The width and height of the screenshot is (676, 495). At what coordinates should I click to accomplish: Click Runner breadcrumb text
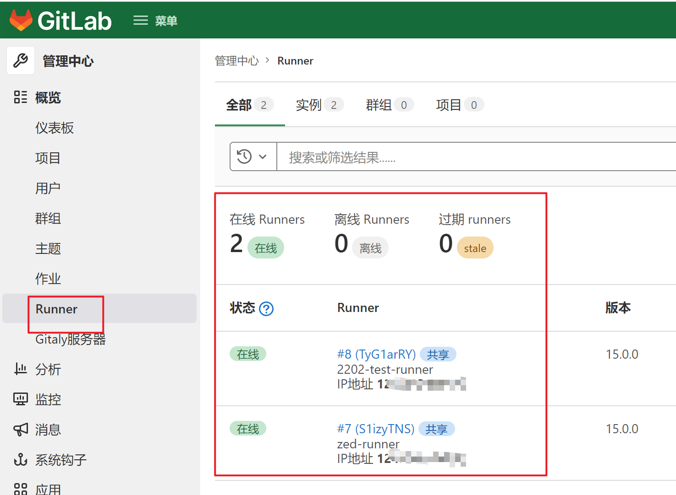(x=295, y=61)
